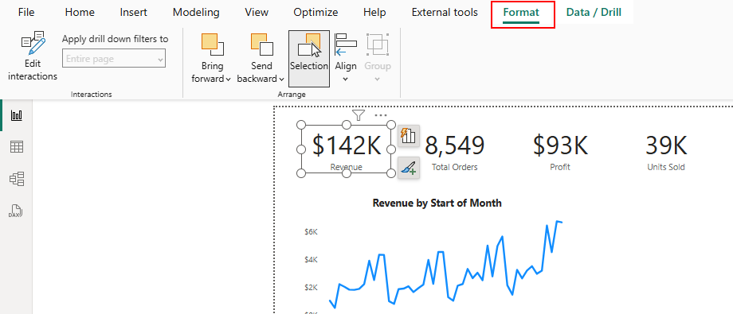Click the visual type chart button with lightning bolt

click(x=409, y=136)
